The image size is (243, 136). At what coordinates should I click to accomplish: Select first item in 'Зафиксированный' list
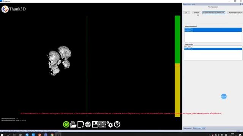tap(213, 29)
